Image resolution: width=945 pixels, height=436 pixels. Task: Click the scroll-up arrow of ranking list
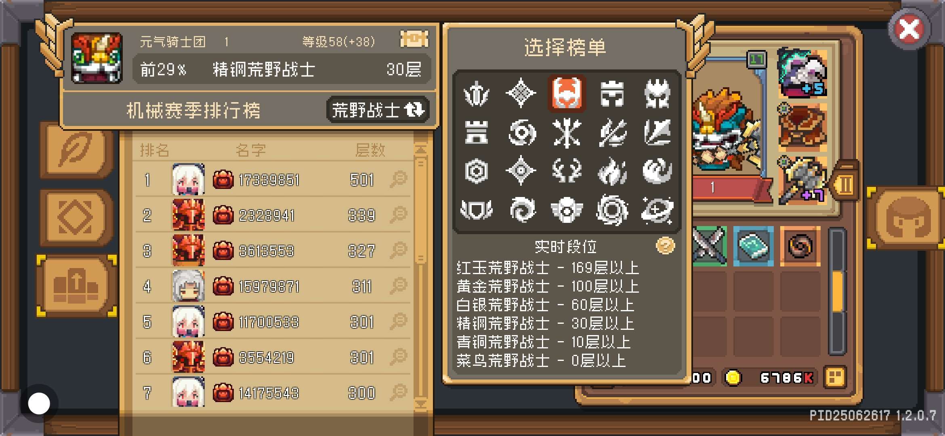(421, 150)
